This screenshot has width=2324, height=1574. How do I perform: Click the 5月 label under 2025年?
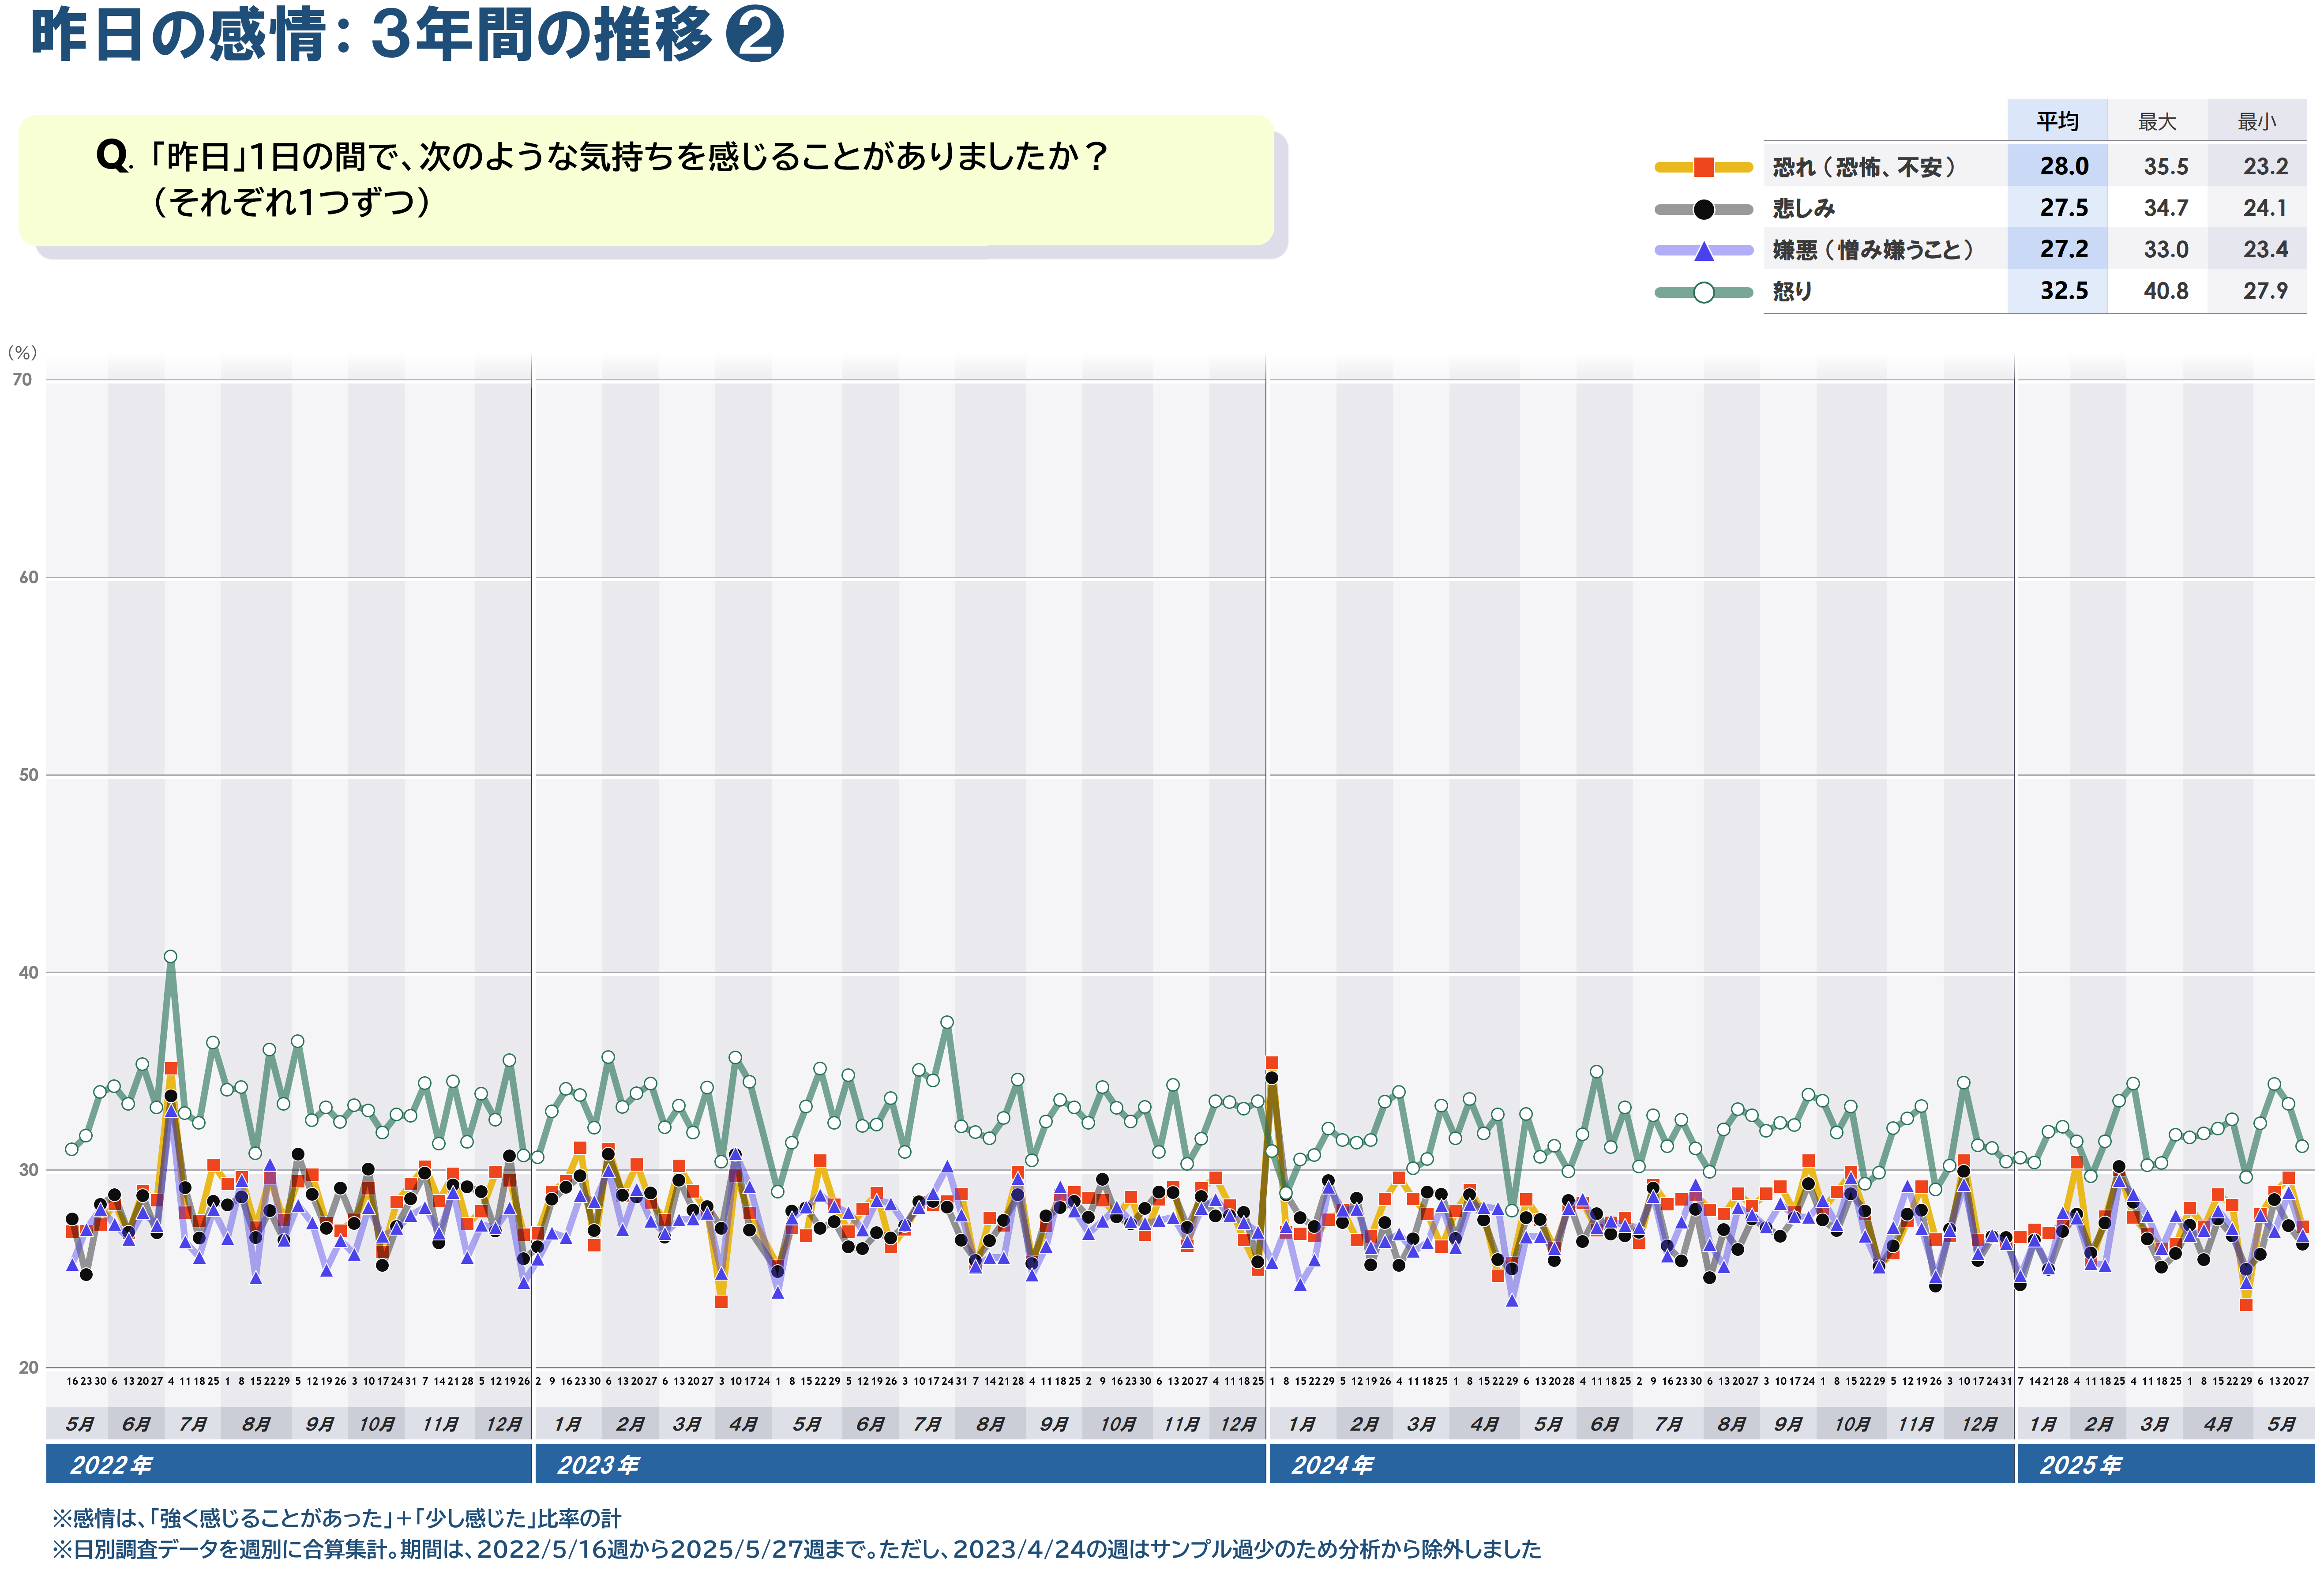coord(2281,1424)
